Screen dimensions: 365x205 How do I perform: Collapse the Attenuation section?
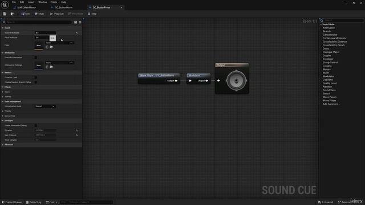click(x=2, y=53)
